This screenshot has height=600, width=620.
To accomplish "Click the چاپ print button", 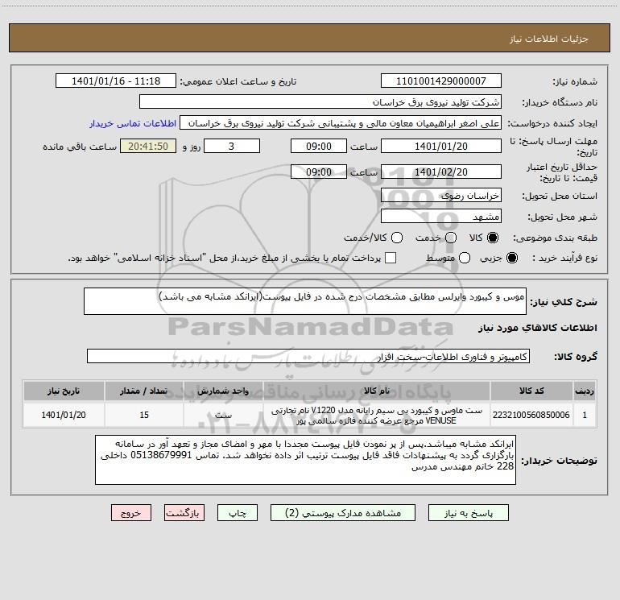I will (x=238, y=513).
